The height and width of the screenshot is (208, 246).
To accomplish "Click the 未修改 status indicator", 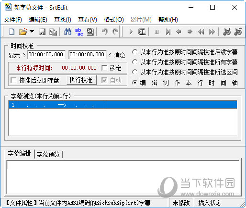I will point(181,203).
